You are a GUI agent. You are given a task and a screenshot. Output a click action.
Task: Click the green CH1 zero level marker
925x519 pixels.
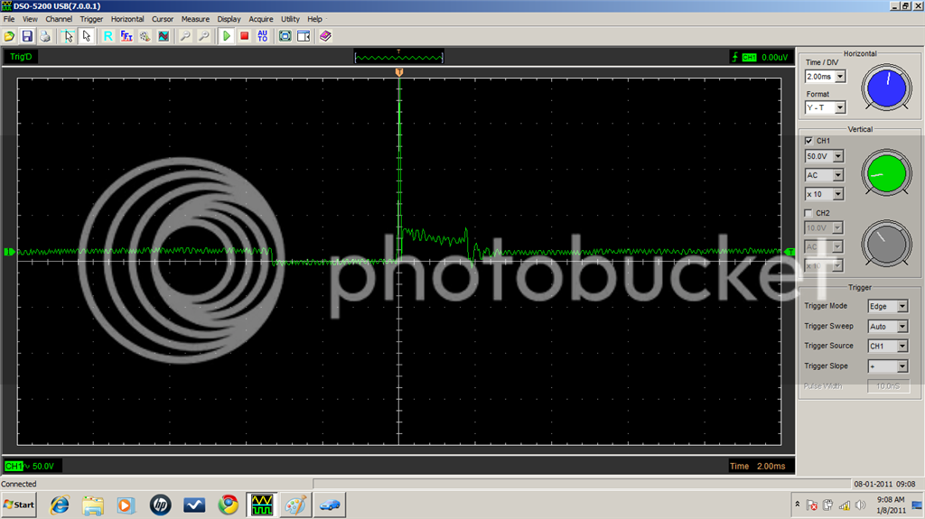(9, 252)
